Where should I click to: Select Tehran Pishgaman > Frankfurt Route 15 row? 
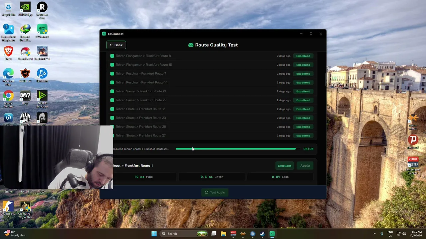tap(211, 65)
